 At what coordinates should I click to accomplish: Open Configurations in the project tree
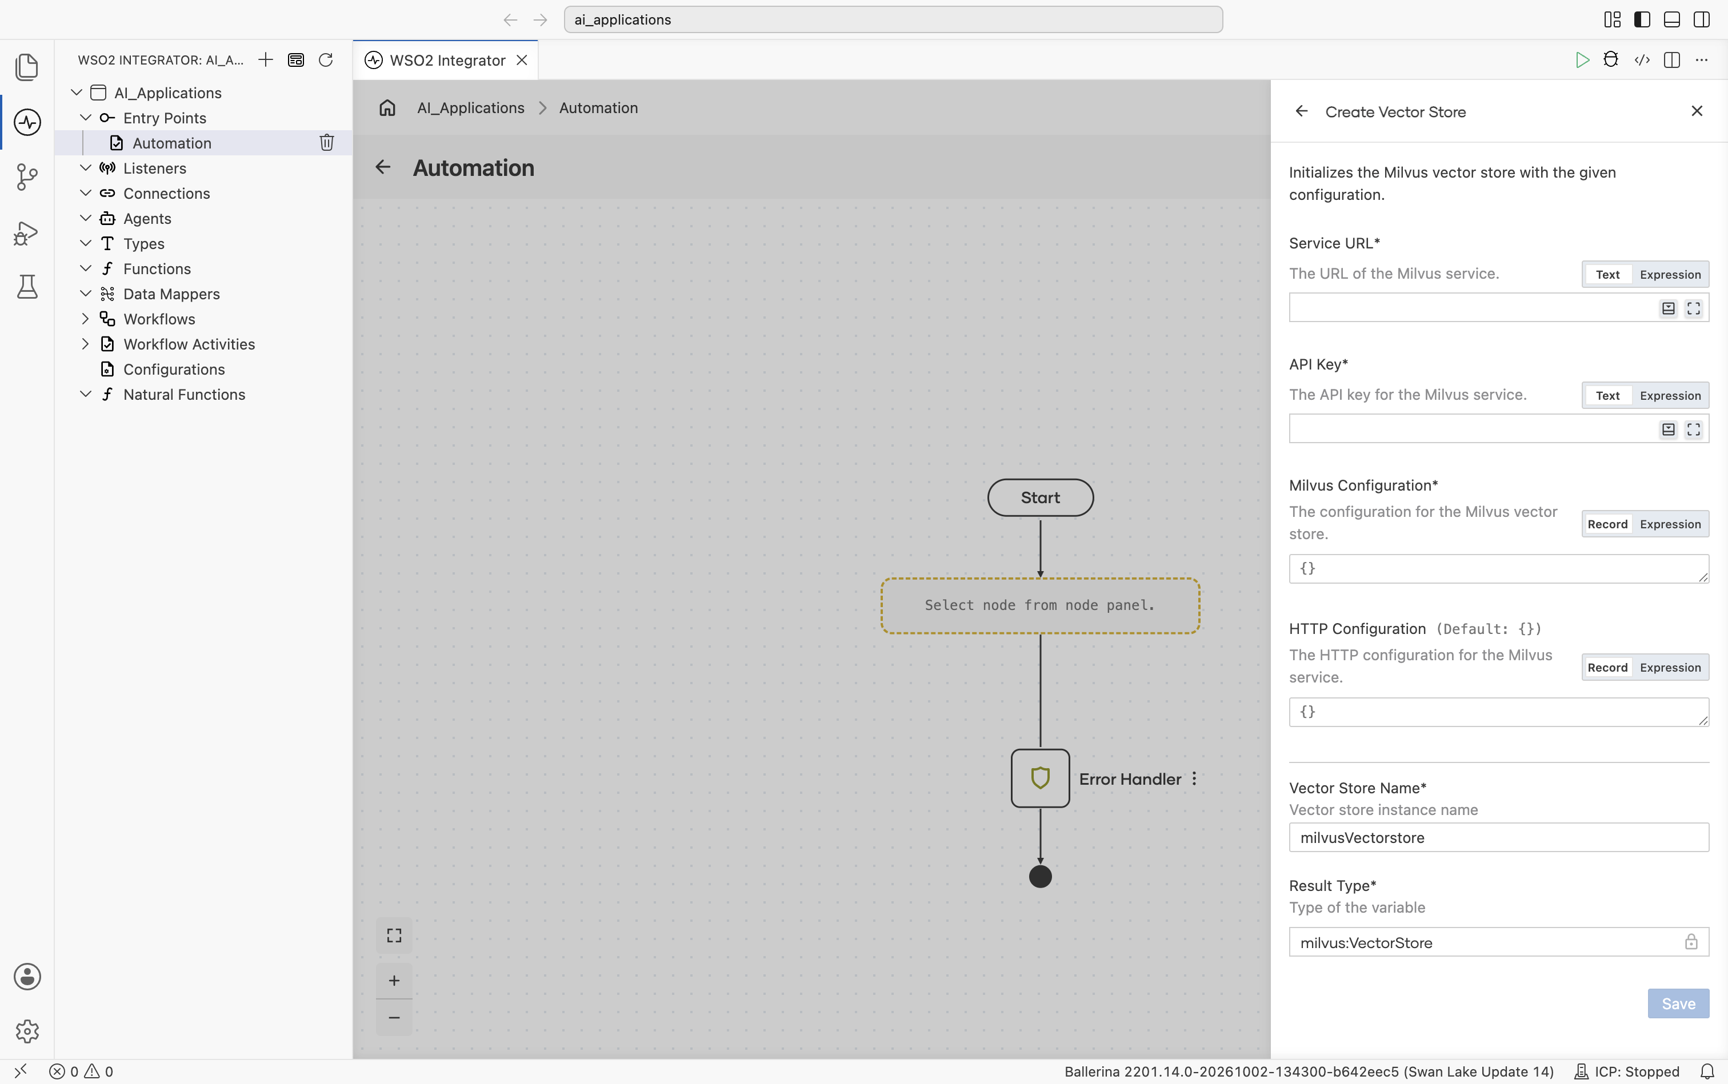pyautogui.click(x=174, y=369)
